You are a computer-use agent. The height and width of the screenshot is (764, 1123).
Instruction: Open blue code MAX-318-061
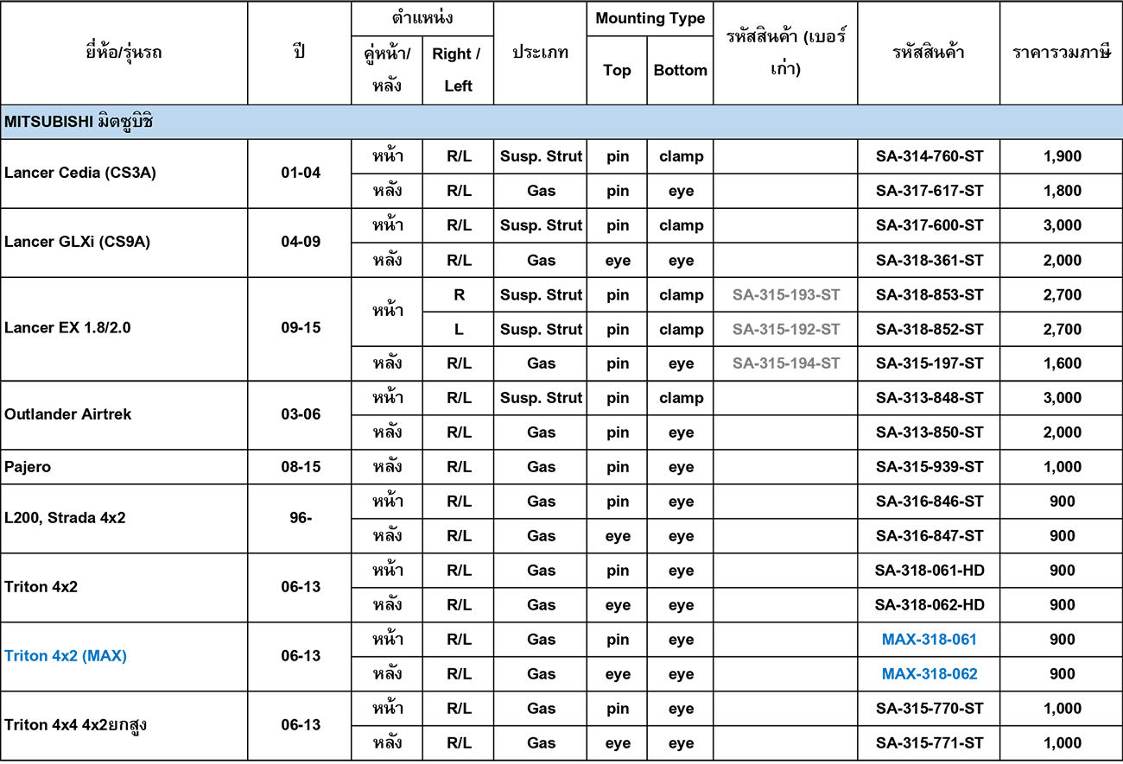click(x=929, y=640)
